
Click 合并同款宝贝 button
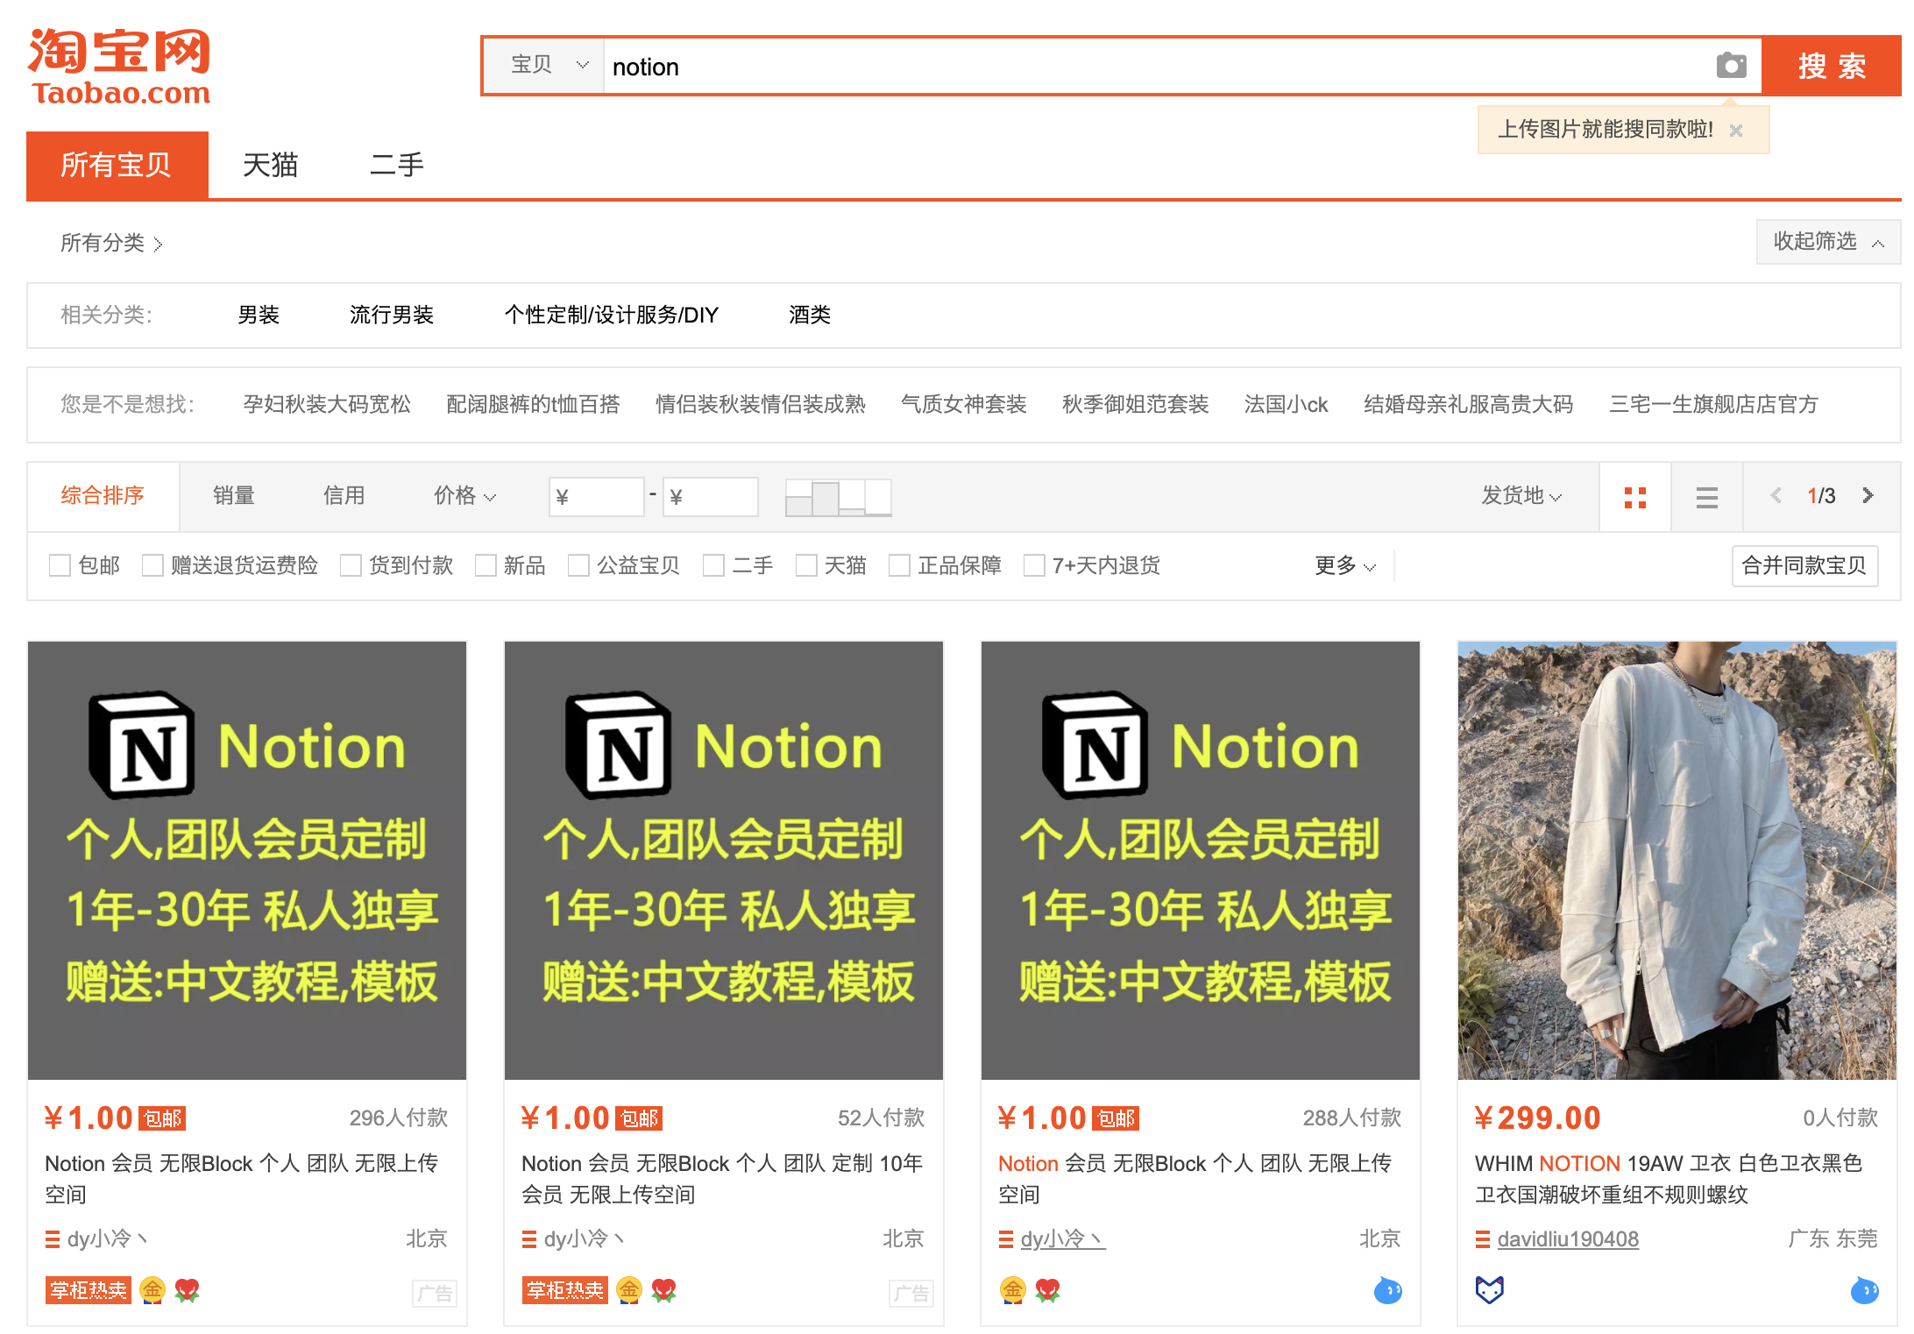coord(1804,566)
